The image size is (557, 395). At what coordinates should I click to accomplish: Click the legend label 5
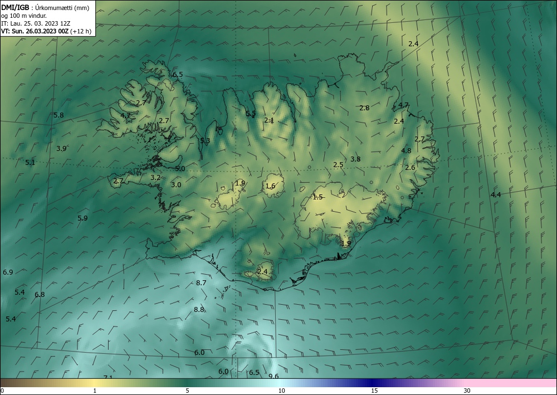[x=188, y=391]
